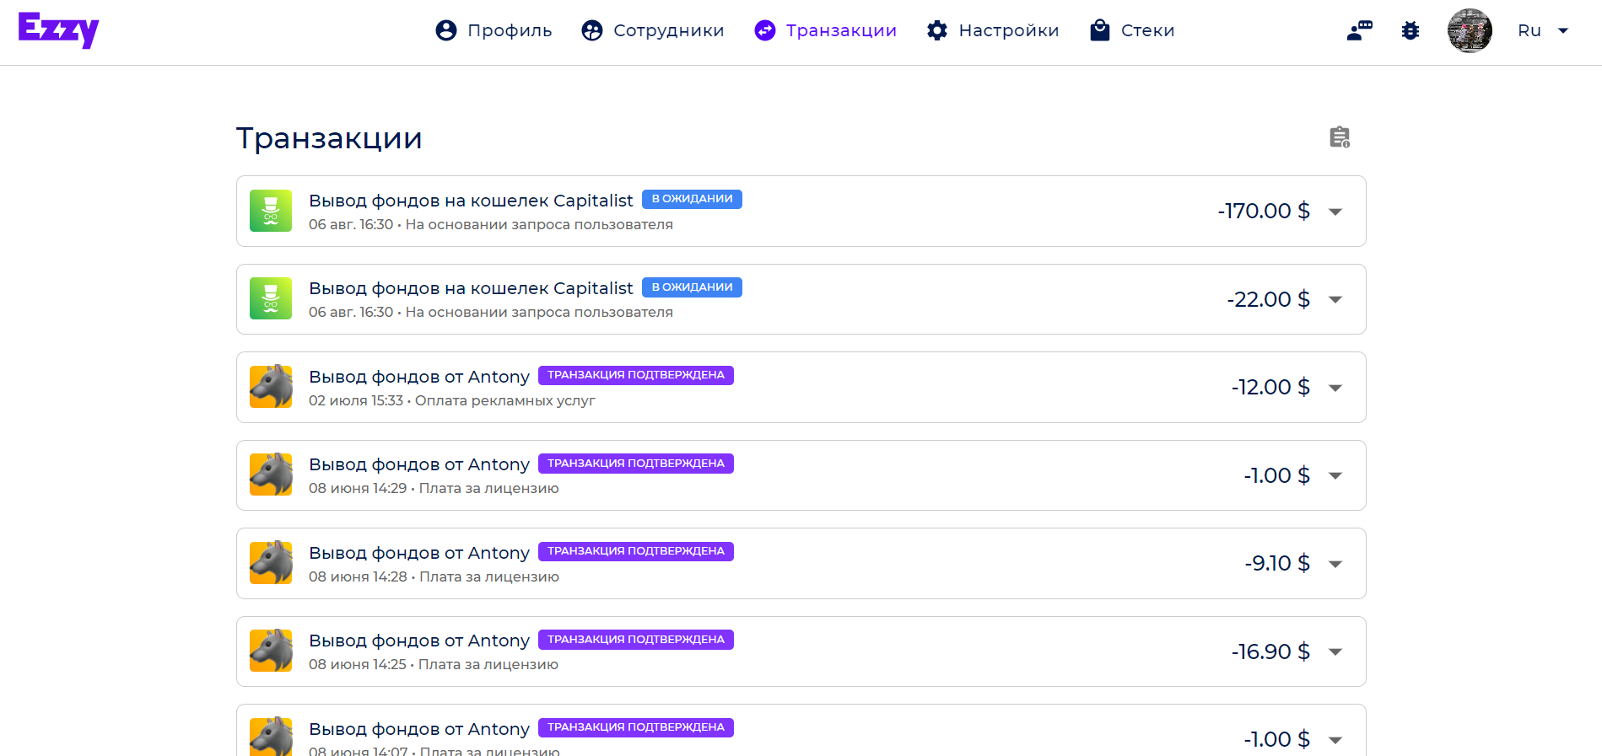1602x756 pixels.
Task: Click the -12.00 $ amount
Action: coord(1270,387)
